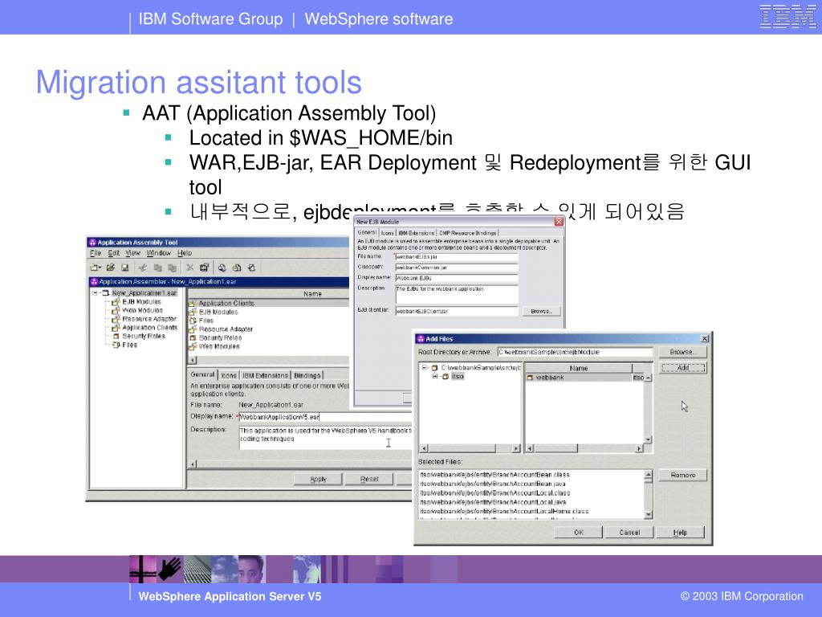This screenshot has width=822, height=617.
Task: Open the Edit menu
Action: 114,253
